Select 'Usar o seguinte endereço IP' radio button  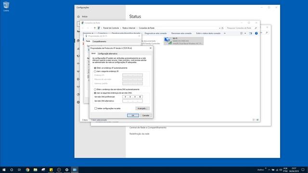click(x=95, y=72)
